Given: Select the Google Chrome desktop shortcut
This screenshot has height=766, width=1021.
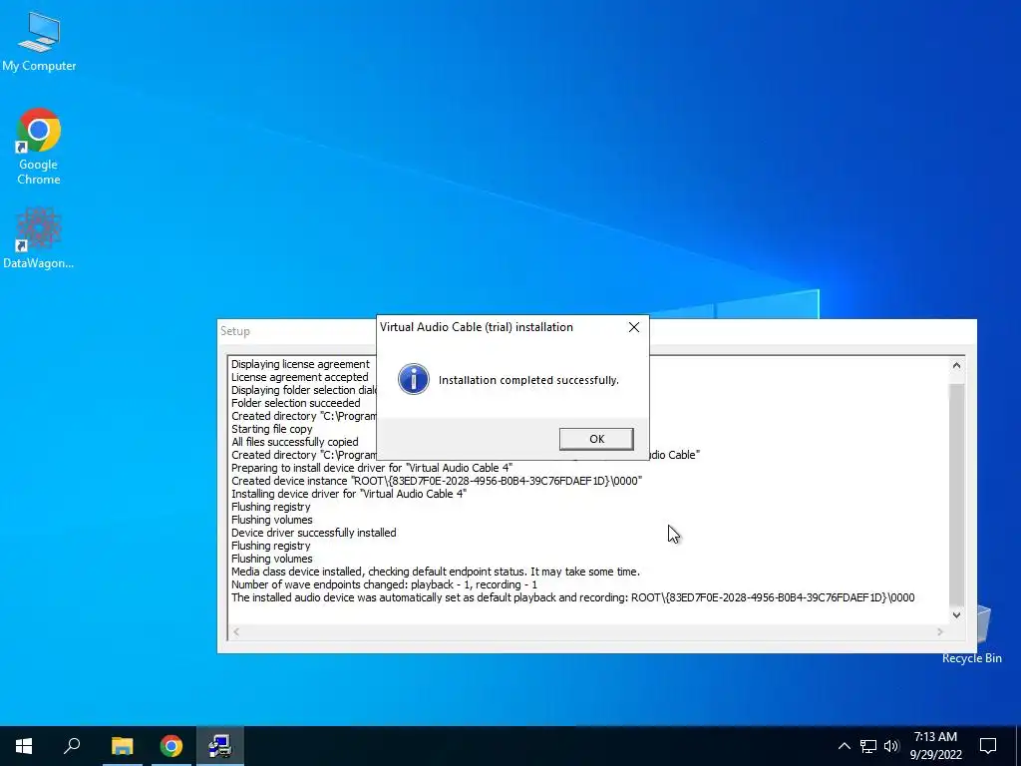Looking at the screenshot, I should (39, 147).
